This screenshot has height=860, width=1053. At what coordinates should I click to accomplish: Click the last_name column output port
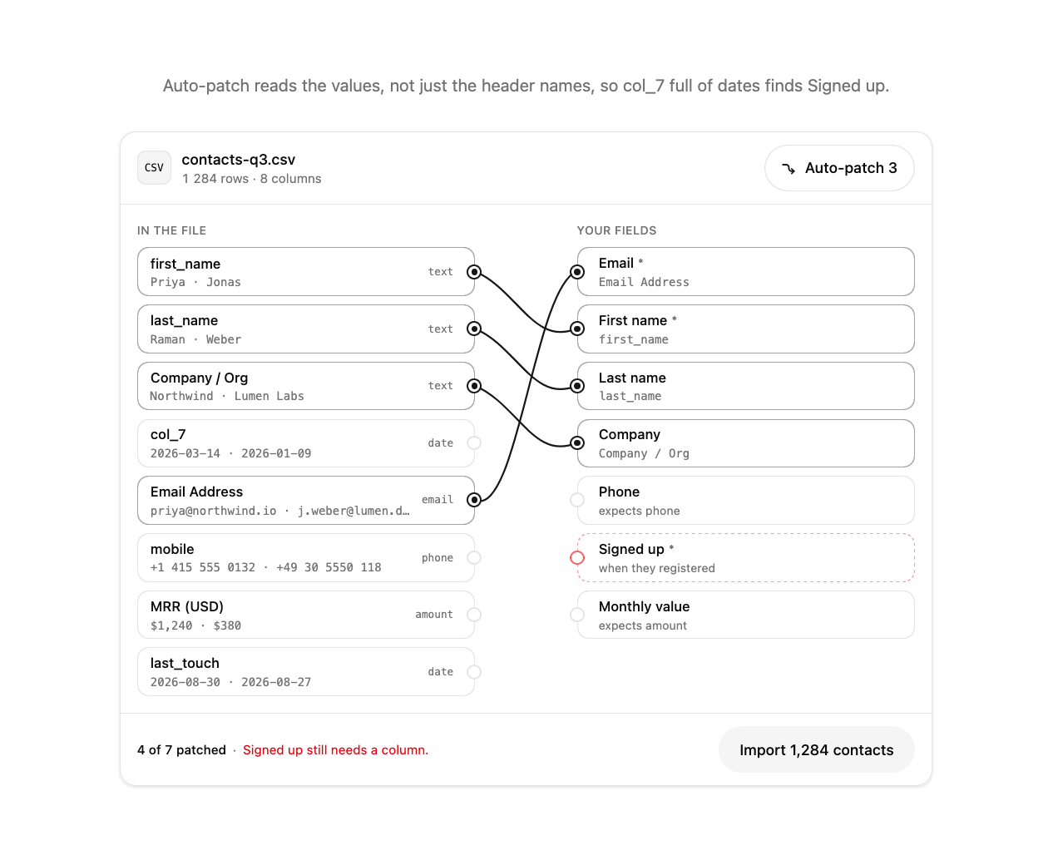pyautogui.click(x=474, y=329)
